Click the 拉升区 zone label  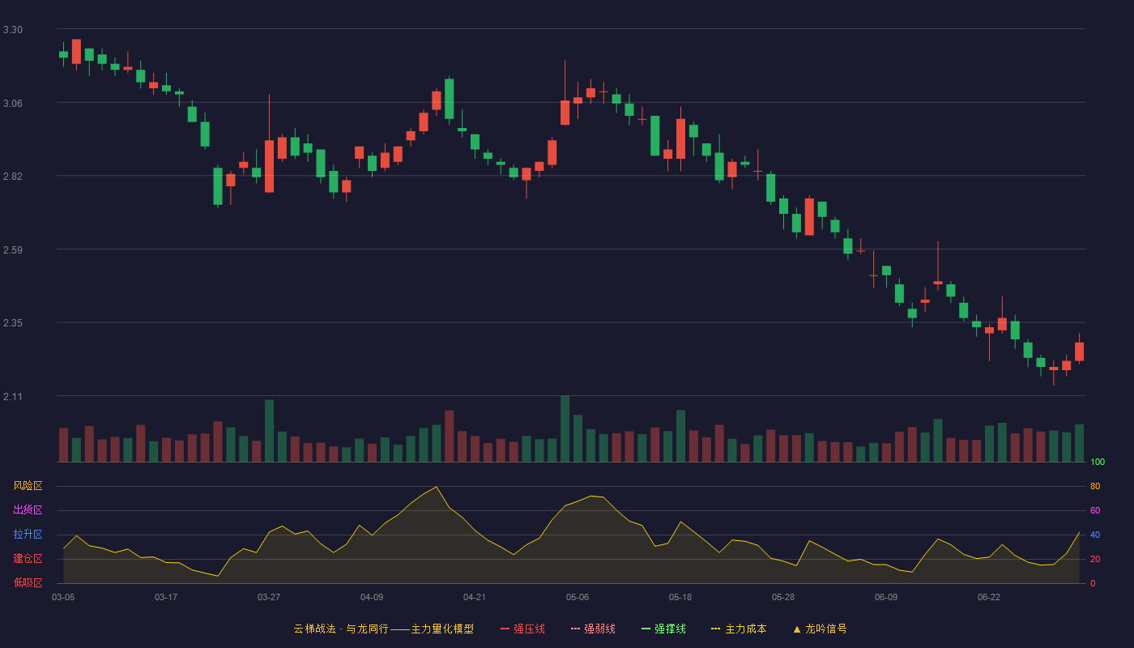pyautogui.click(x=28, y=535)
